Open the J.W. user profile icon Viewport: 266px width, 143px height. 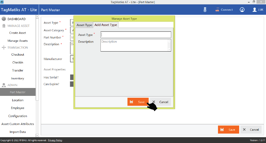[x=255, y=10]
